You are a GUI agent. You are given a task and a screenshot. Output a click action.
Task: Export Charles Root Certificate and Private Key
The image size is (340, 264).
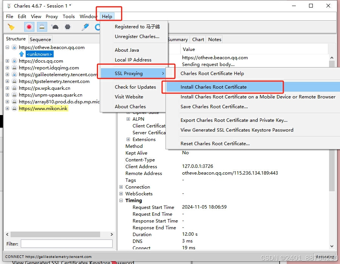pyautogui.click(x=234, y=120)
